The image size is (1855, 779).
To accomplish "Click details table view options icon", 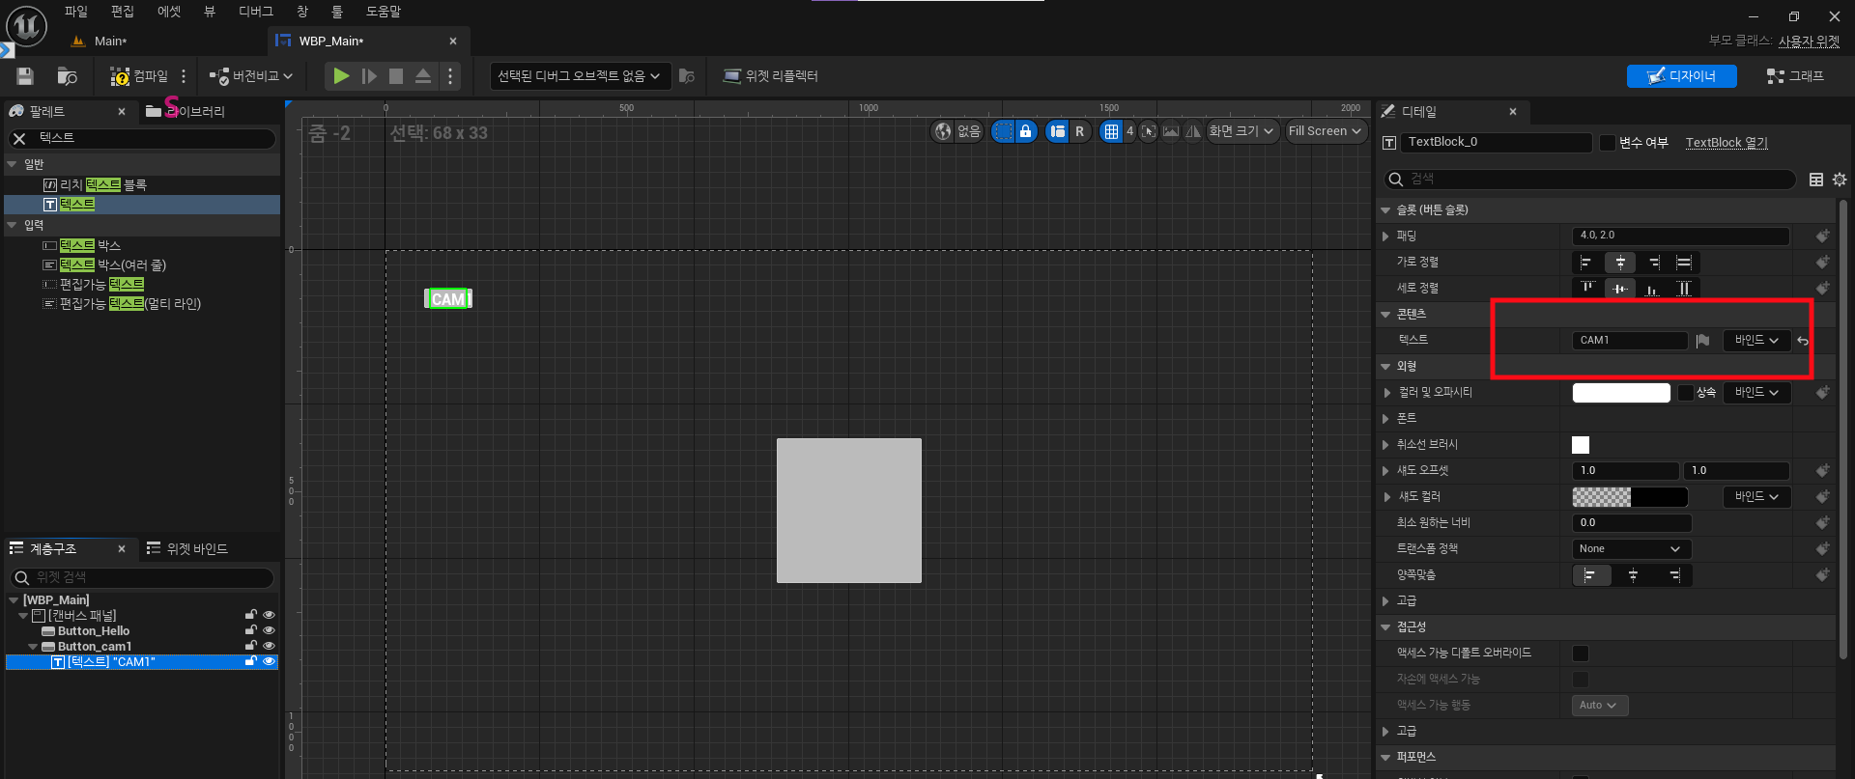I will pos(1816,180).
